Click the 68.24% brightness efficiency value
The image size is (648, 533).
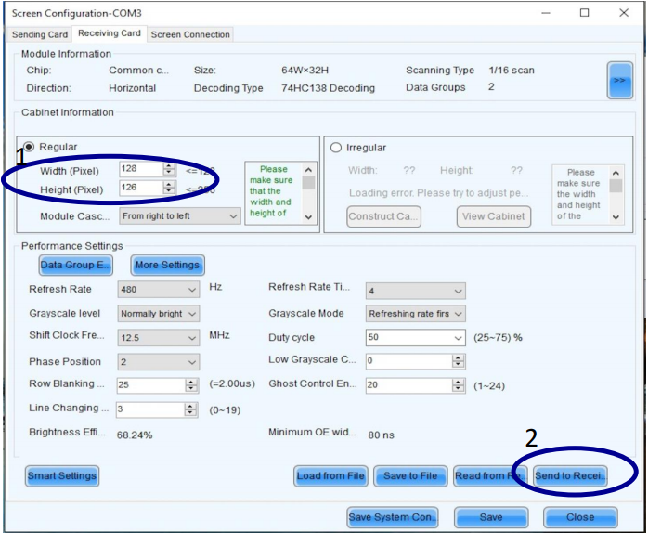(x=135, y=435)
